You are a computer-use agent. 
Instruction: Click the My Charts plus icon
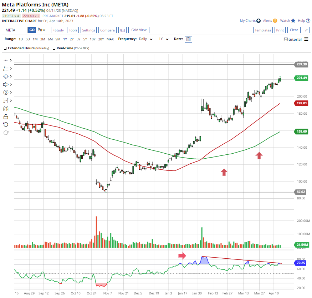click(x=259, y=20)
